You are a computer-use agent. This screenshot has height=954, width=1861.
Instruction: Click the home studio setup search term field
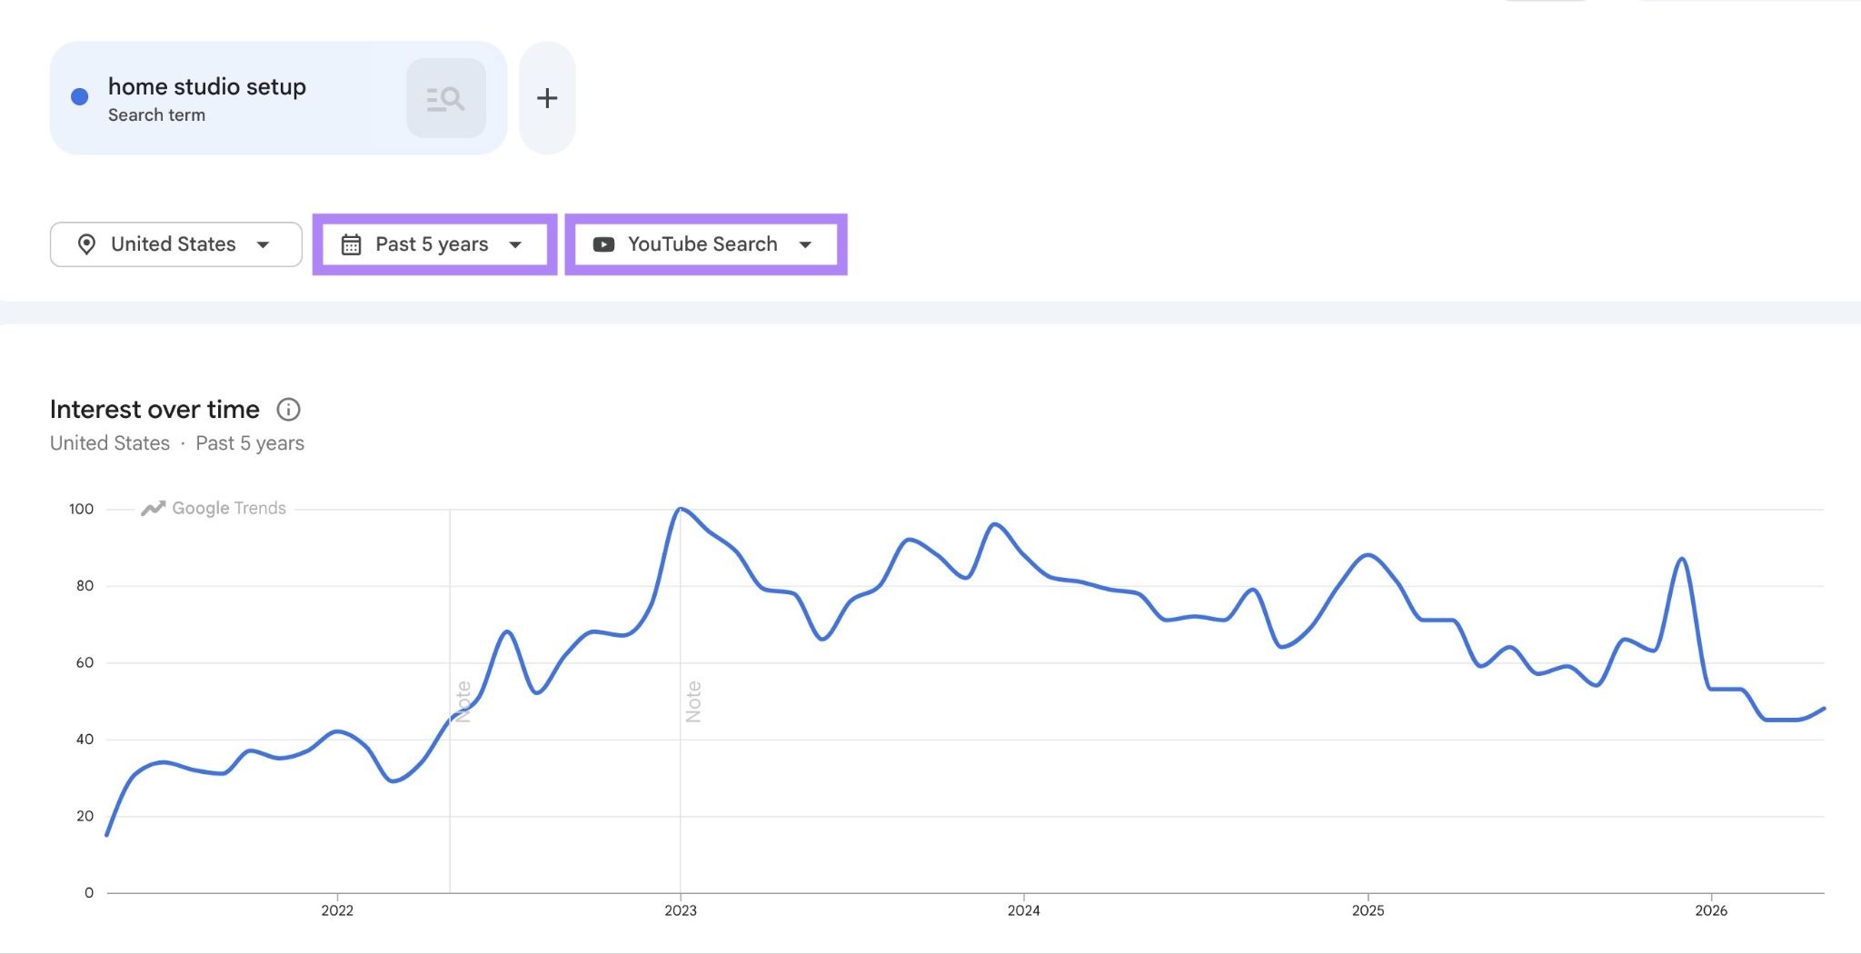click(278, 98)
